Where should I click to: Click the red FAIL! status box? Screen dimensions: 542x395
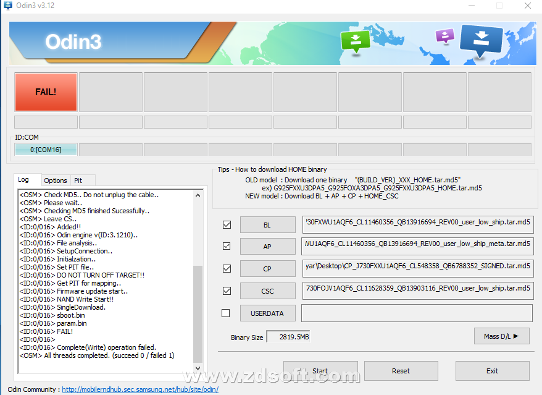coord(46,91)
